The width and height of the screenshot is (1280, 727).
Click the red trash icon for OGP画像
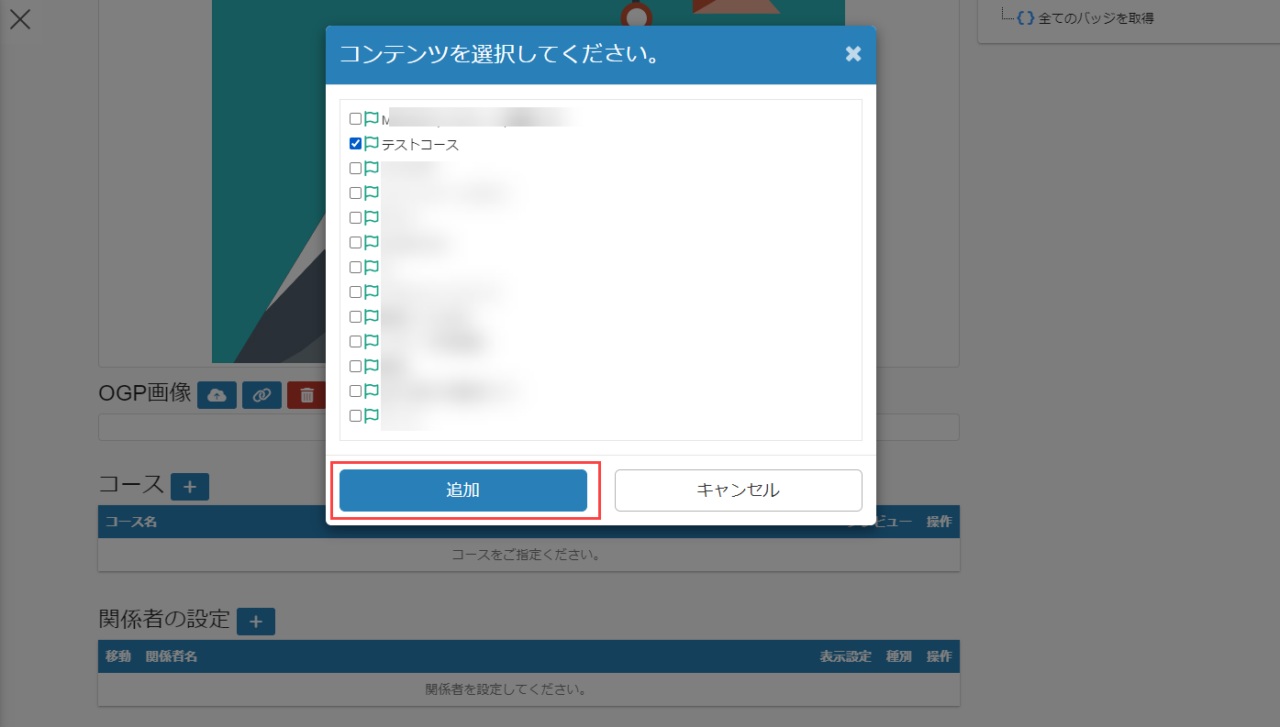(306, 395)
